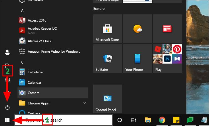This screenshot has width=209, height=126.
Task: Click the Power button icon
Action: (7, 107)
